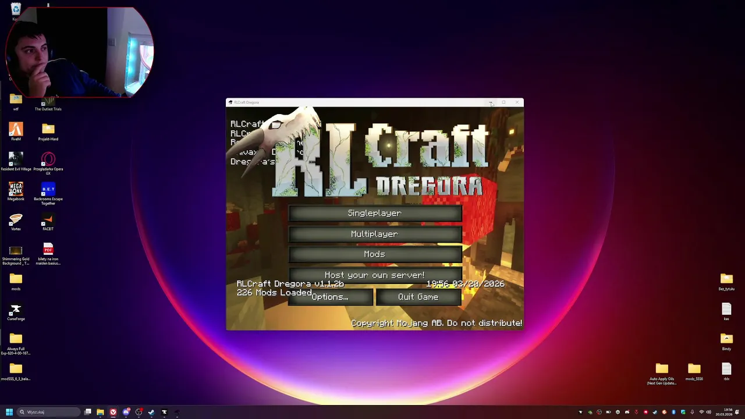
Task: Select the Bindy folder on desktop
Action: (x=726, y=341)
